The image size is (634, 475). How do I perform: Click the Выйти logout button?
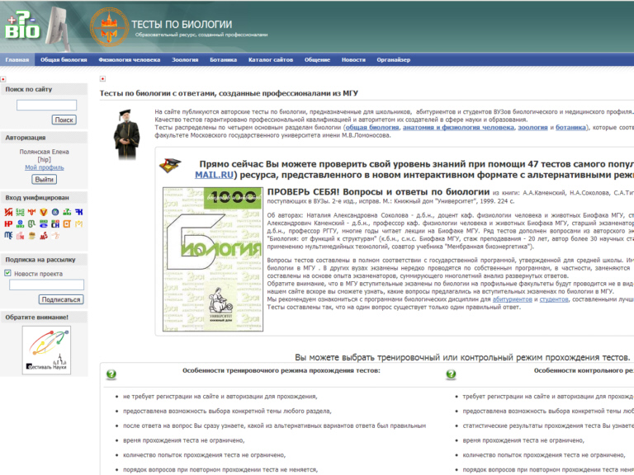pos(44,179)
